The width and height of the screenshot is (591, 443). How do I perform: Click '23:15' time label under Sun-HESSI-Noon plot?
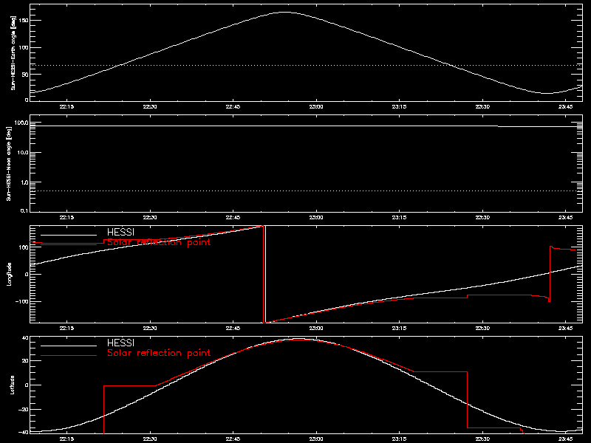[x=399, y=217]
